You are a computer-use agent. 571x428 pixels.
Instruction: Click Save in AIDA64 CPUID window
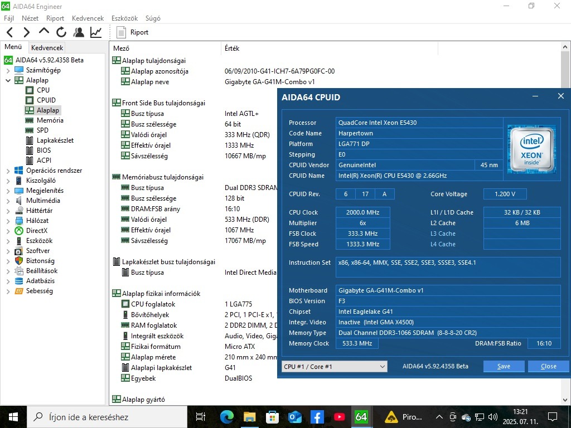(x=504, y=367)
